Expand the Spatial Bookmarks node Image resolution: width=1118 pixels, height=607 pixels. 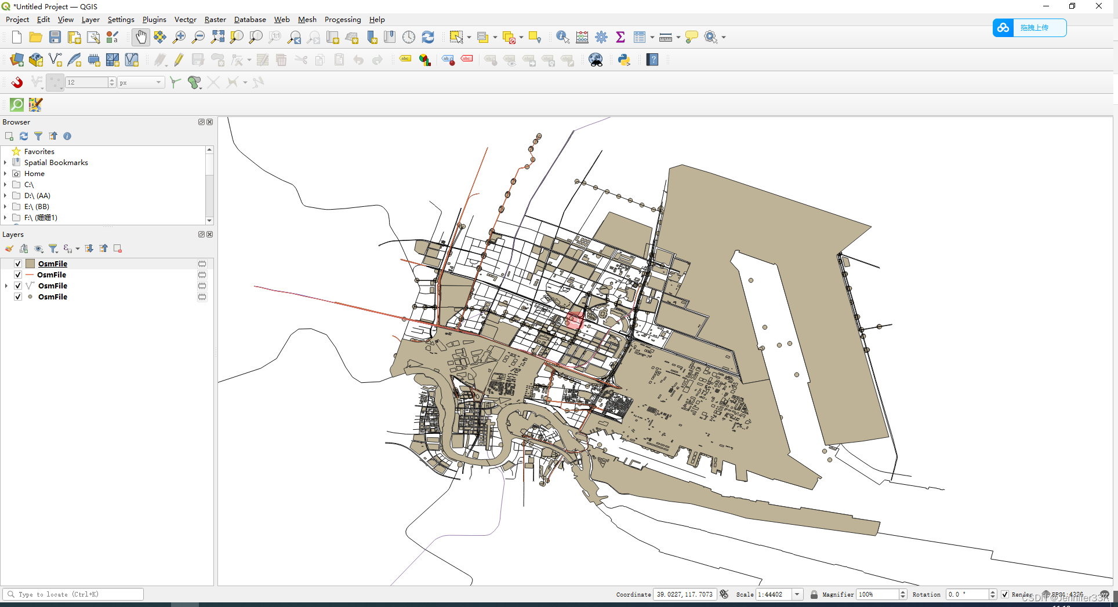pos(5,162)
